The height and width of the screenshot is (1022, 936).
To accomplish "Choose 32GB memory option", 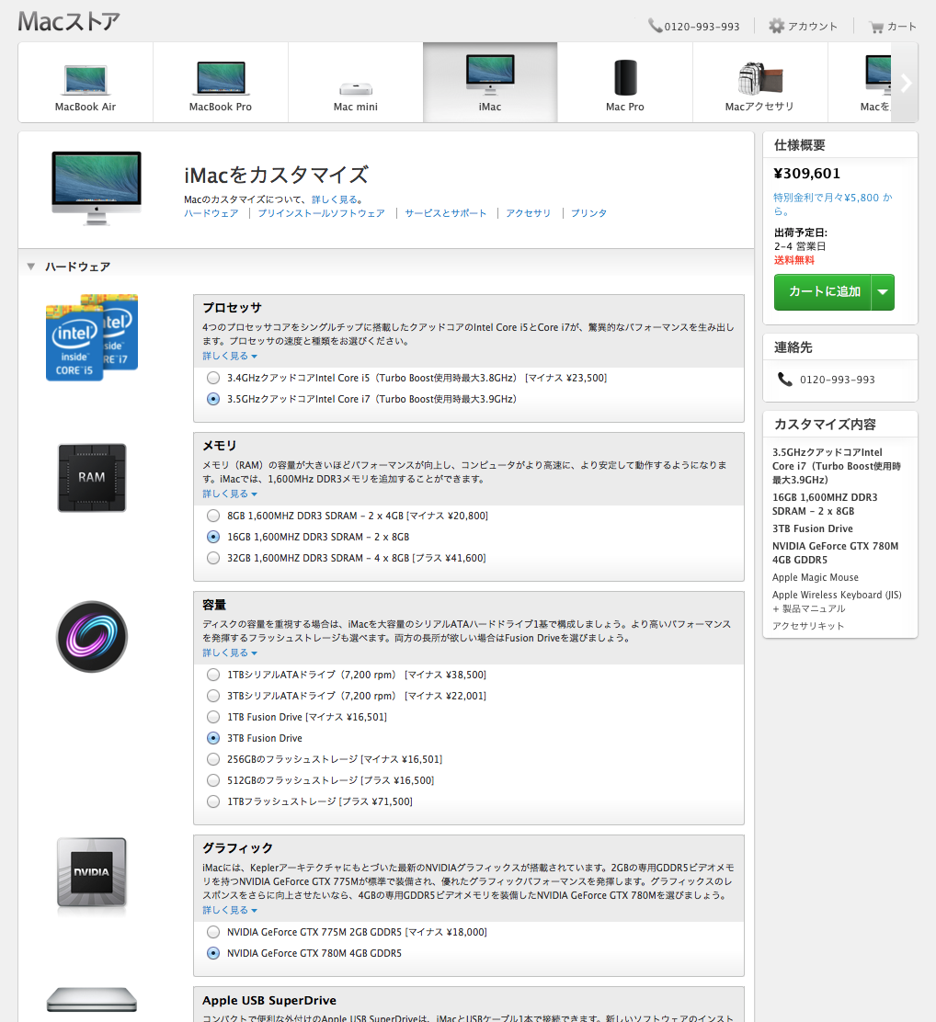I will click(213, 558).
